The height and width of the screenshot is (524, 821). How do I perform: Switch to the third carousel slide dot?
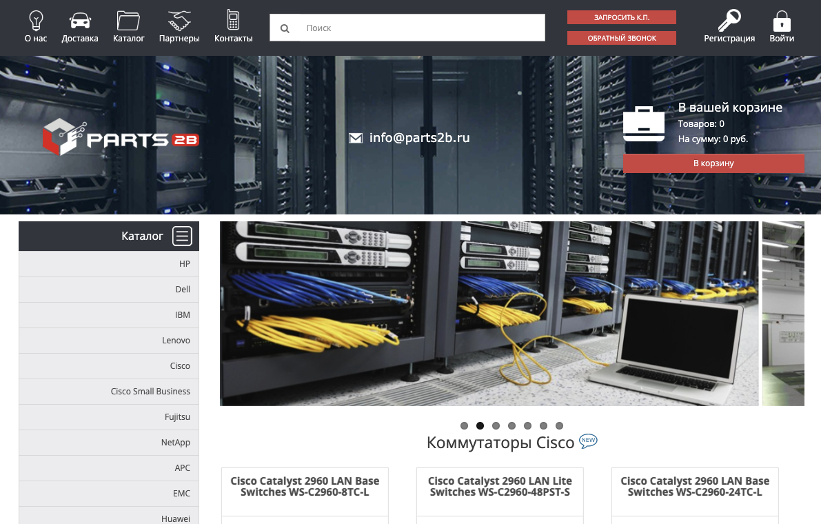pos(496,425)
